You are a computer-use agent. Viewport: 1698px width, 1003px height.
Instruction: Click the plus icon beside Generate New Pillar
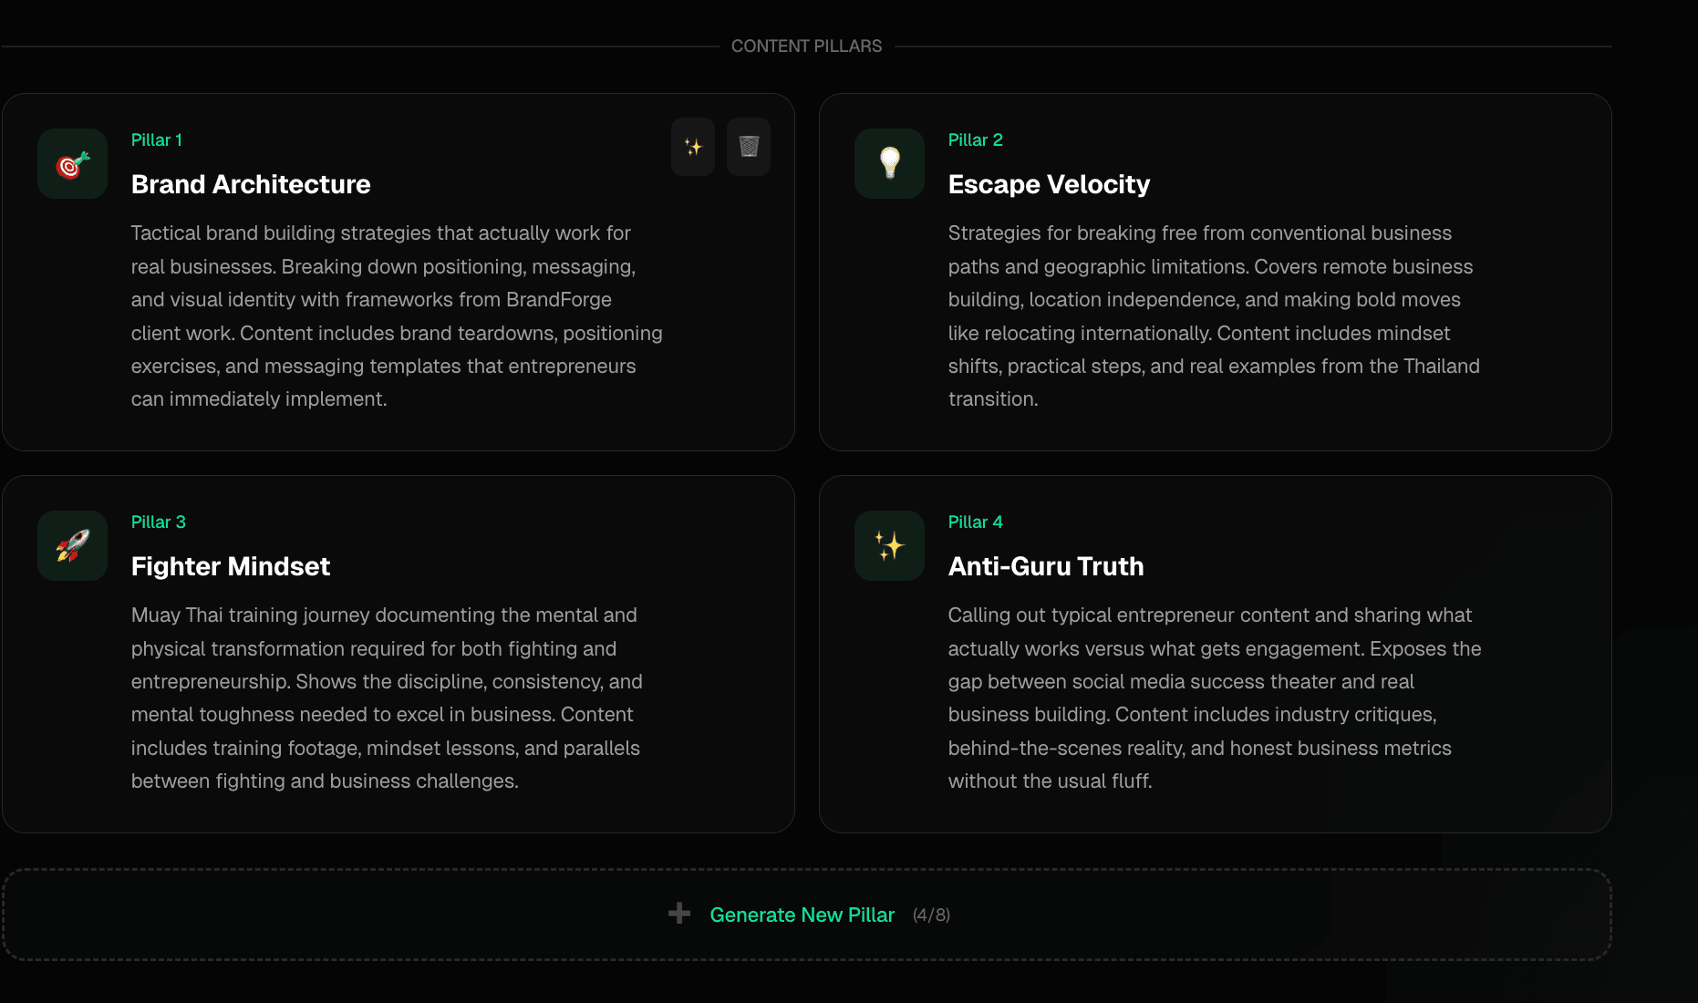pyautogui.click(x=678, y=913)
